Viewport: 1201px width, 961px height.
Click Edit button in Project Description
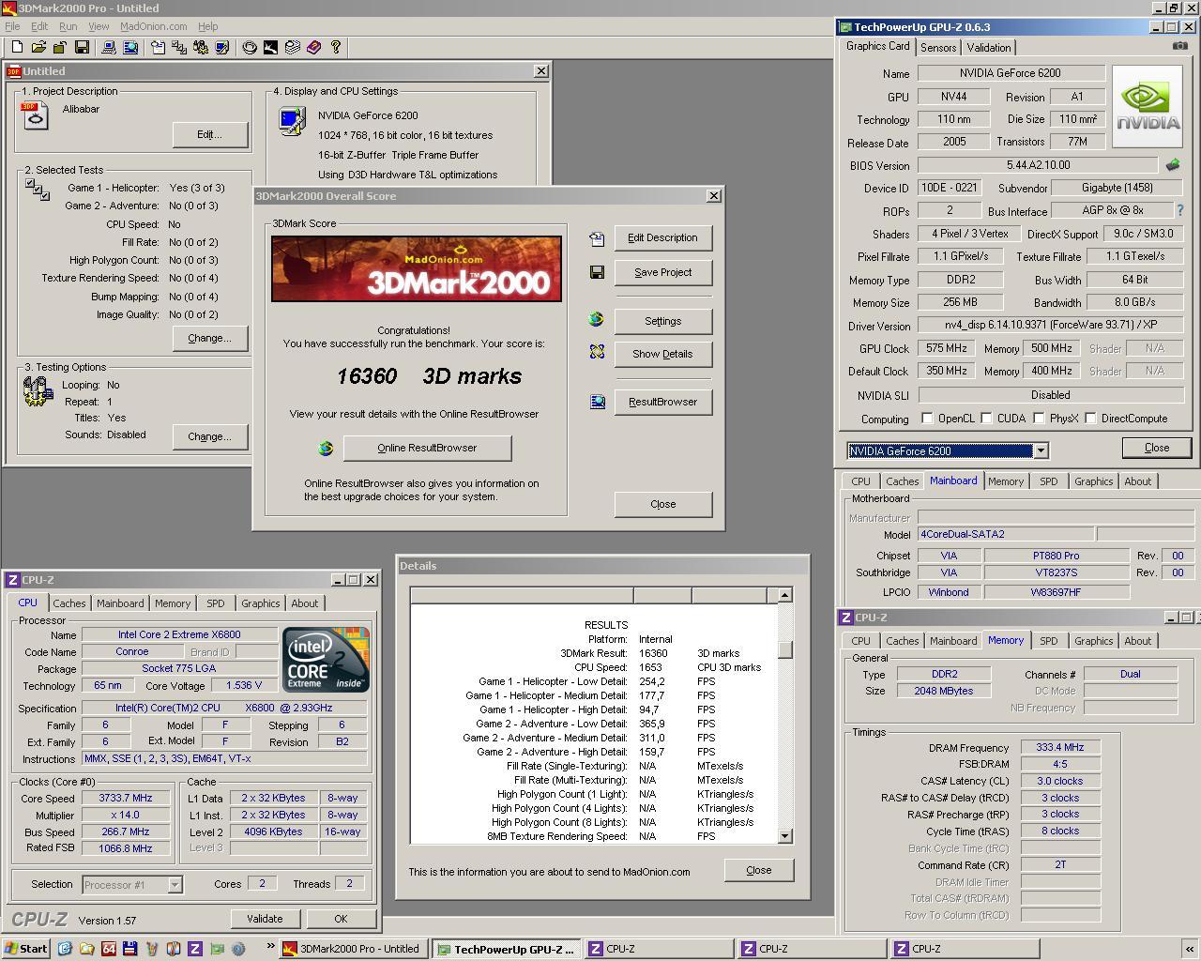(209, 134)
